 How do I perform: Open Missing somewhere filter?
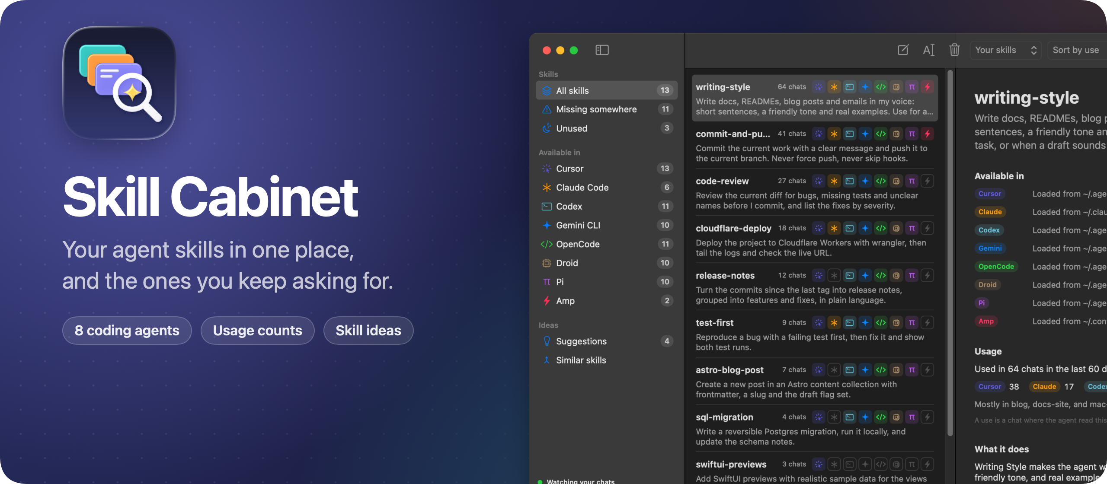coord(606,109)
